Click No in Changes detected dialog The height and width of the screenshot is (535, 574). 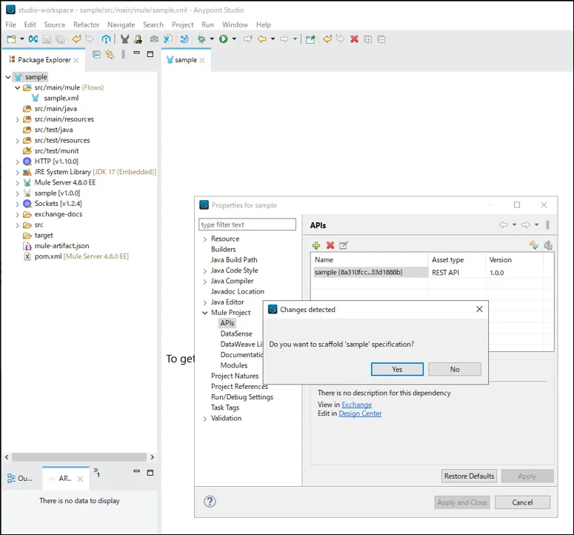(455, 369)
